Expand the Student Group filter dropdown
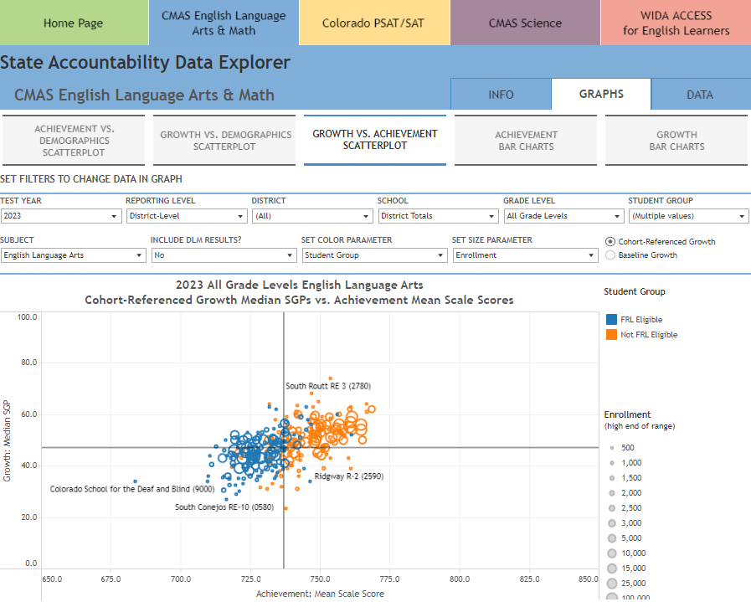Screen dimensions: 751x602 tap(687, 216)
